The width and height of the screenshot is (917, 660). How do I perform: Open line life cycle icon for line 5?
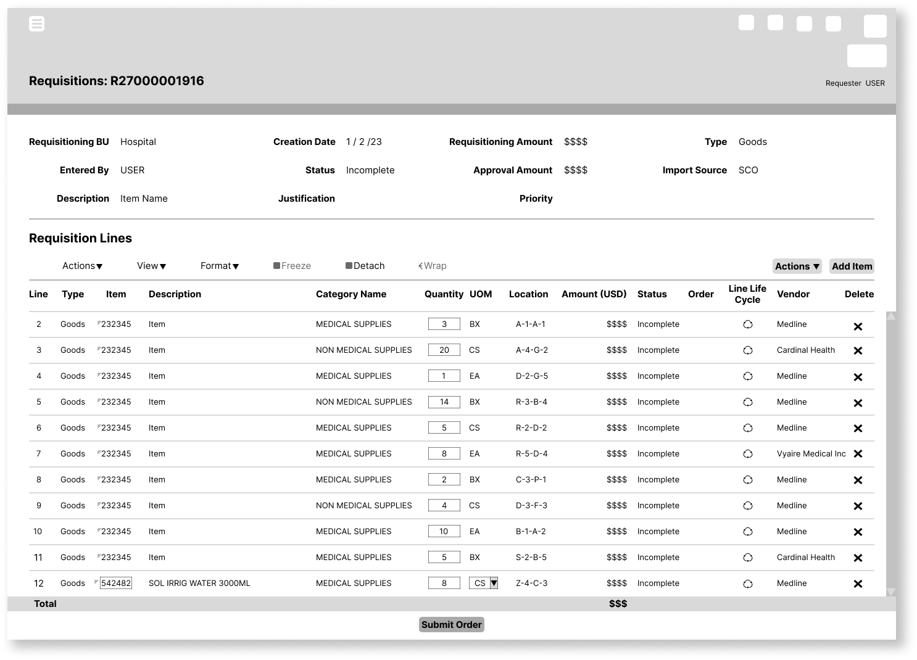click(x=748, y=402)
